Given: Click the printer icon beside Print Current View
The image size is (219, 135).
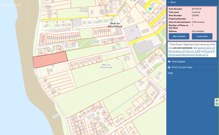Looking at the screenshot, I should click(169, 67).
